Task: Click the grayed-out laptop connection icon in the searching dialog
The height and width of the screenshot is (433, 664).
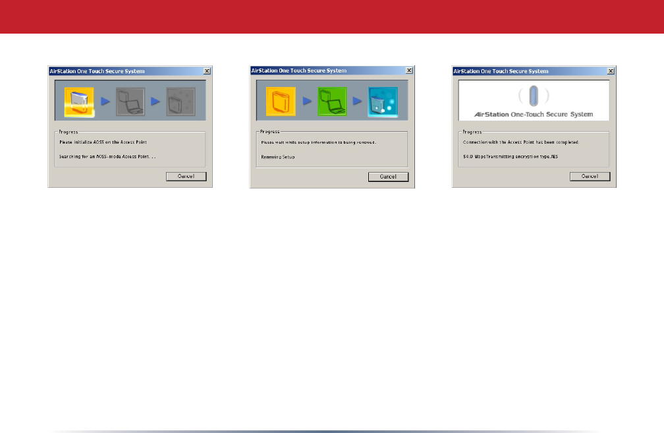Action: pyautogui.click(x=130, y=101)
